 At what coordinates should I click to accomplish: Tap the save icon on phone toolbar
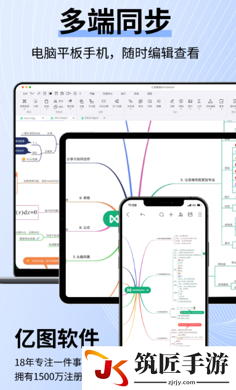(190, 214)
